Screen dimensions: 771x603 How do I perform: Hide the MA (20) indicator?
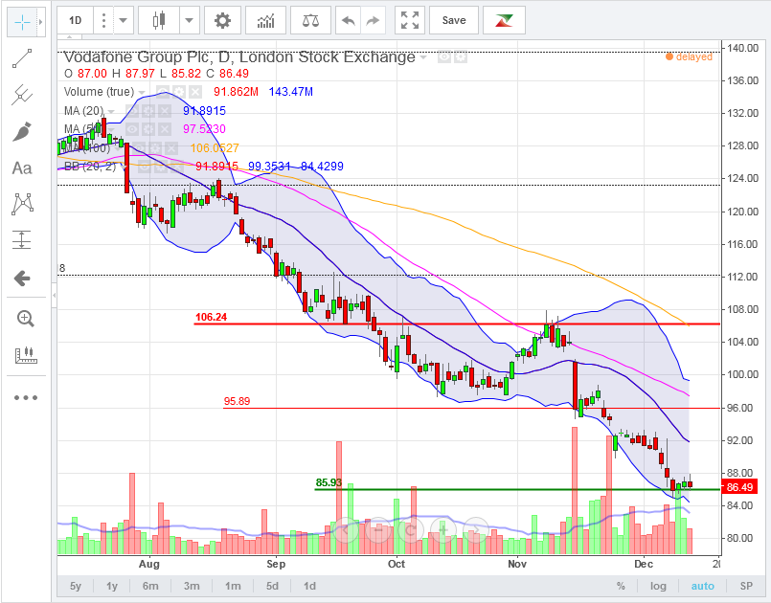tap(132, 111)
